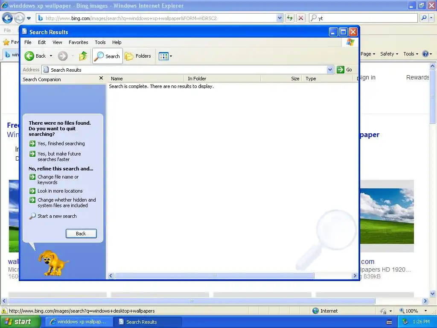Sort results by Size column
Screen dimensions: 437x328
pyautogui.click(x=281, y=79)
